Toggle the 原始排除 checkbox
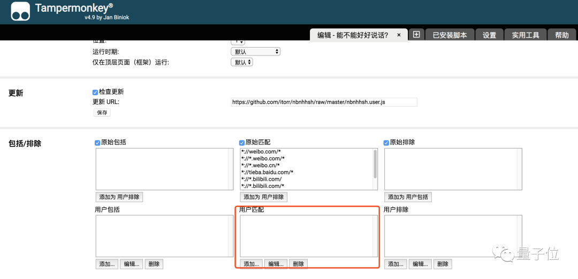Viewport: 578px width, 279px height. coord(386,143)
